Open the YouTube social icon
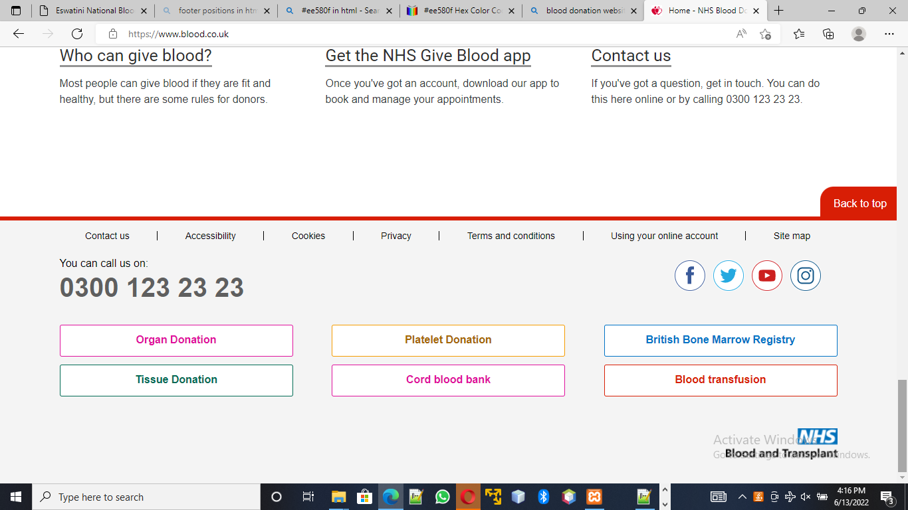 tap(766, 276)
